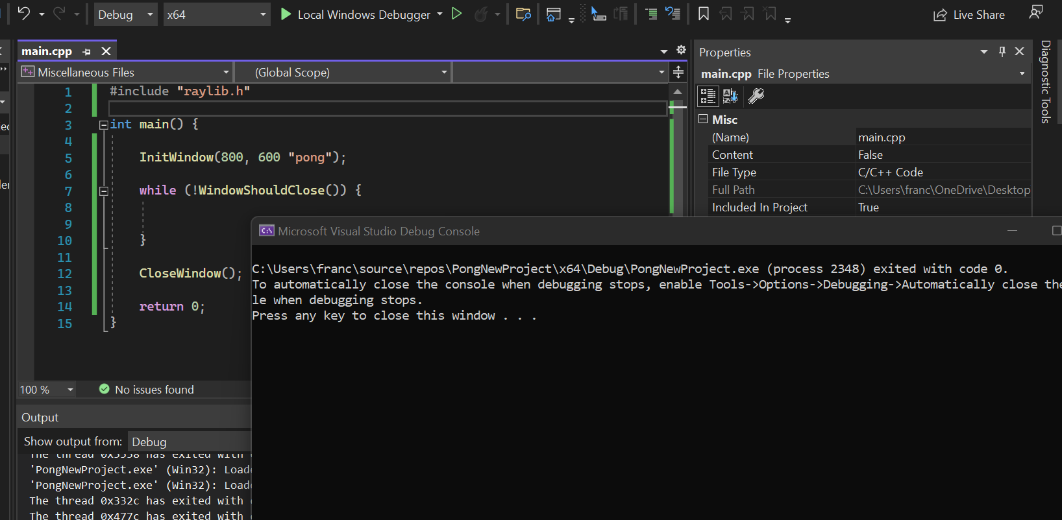Click the feedback person icon
Viewport: 1062px width, 520px height.
click(1036, 12)
